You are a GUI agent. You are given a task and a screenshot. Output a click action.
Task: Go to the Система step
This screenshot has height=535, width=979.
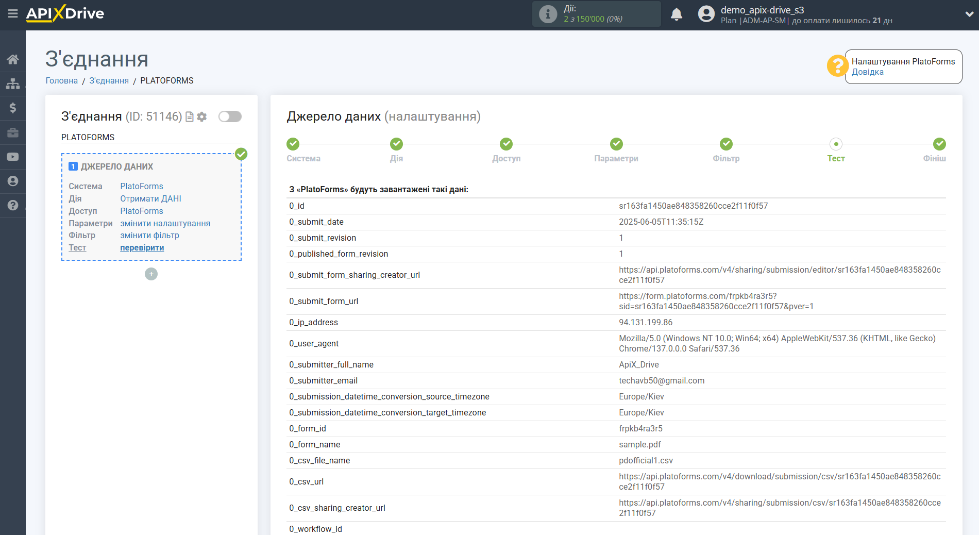click(x=293, y=144)
